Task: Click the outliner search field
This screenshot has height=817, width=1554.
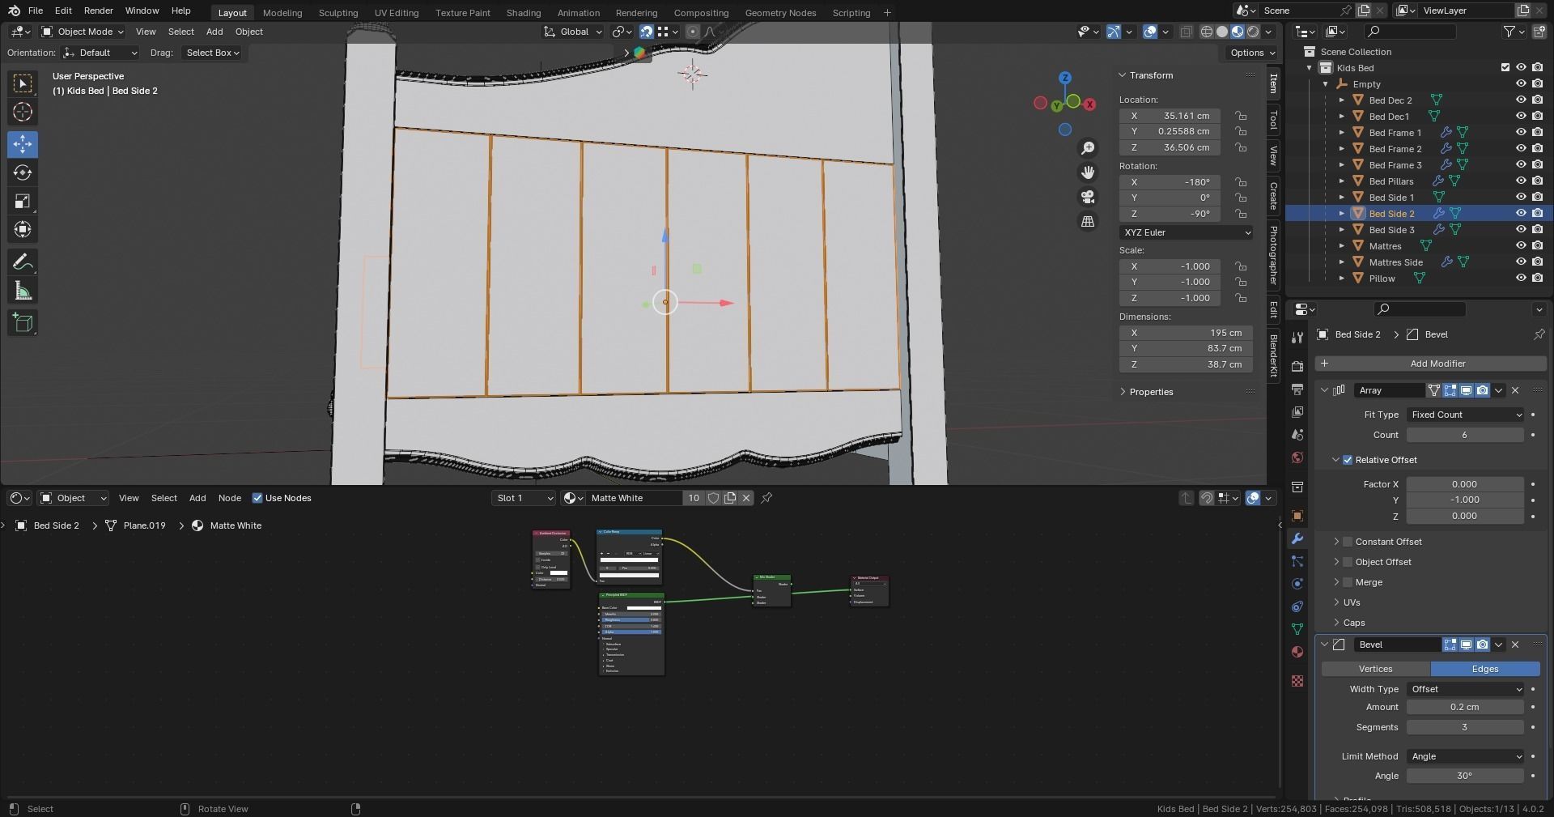Action: (1410, 32)
